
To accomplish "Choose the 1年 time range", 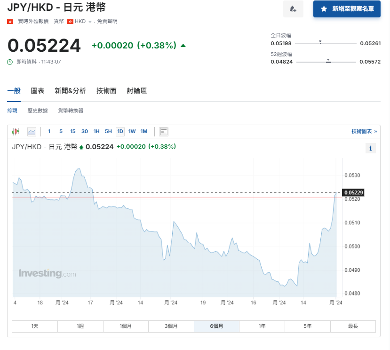I will coord(262,326).
